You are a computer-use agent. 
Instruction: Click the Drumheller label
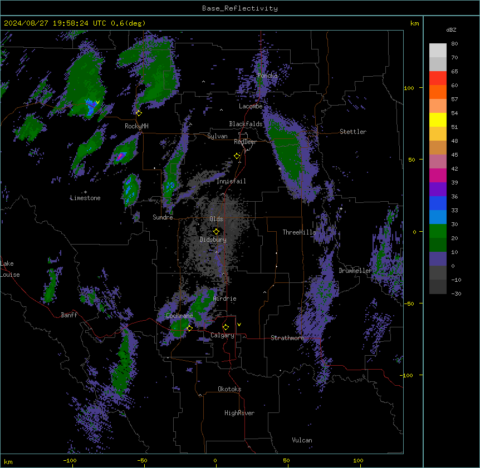(355, 271)
